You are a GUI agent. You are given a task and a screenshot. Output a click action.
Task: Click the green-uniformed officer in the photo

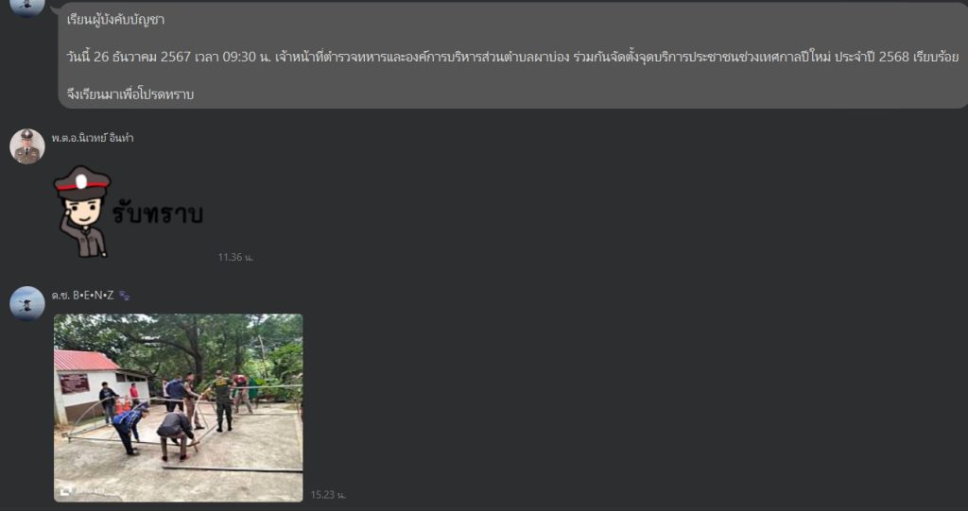(222, 401)
